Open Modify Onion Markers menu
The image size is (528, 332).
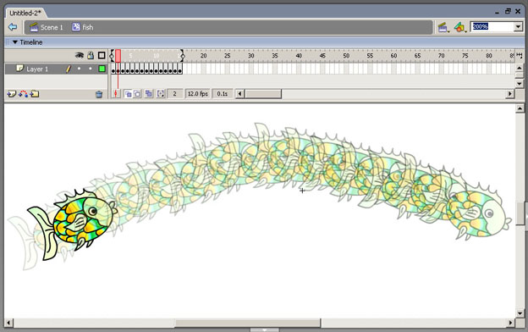(x=161, y=94)
